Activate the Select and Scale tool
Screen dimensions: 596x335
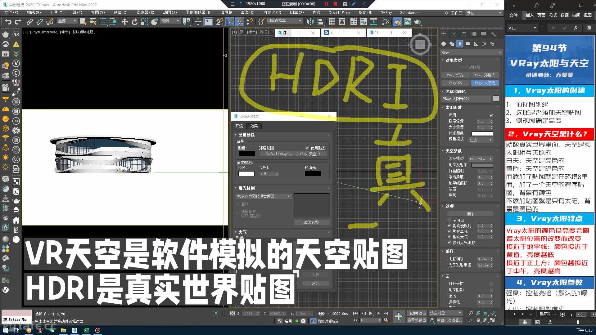coord(144,22)
